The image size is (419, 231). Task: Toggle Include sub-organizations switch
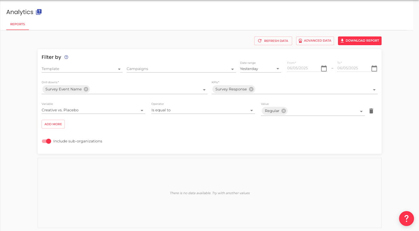coord(46,141)
